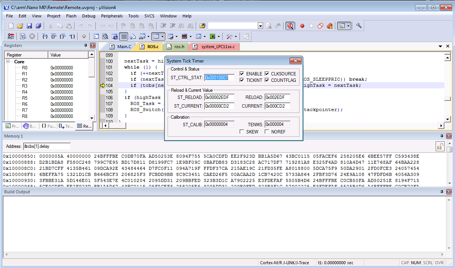Open the Debug menu
Viewport: 455px width, 268px height.
[x=89, y=16]
